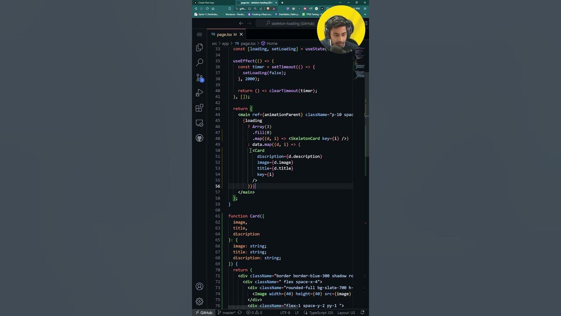Open notifications bell in status bar
The height and width of the screenshot is (316, 561).
coord(362,312)
